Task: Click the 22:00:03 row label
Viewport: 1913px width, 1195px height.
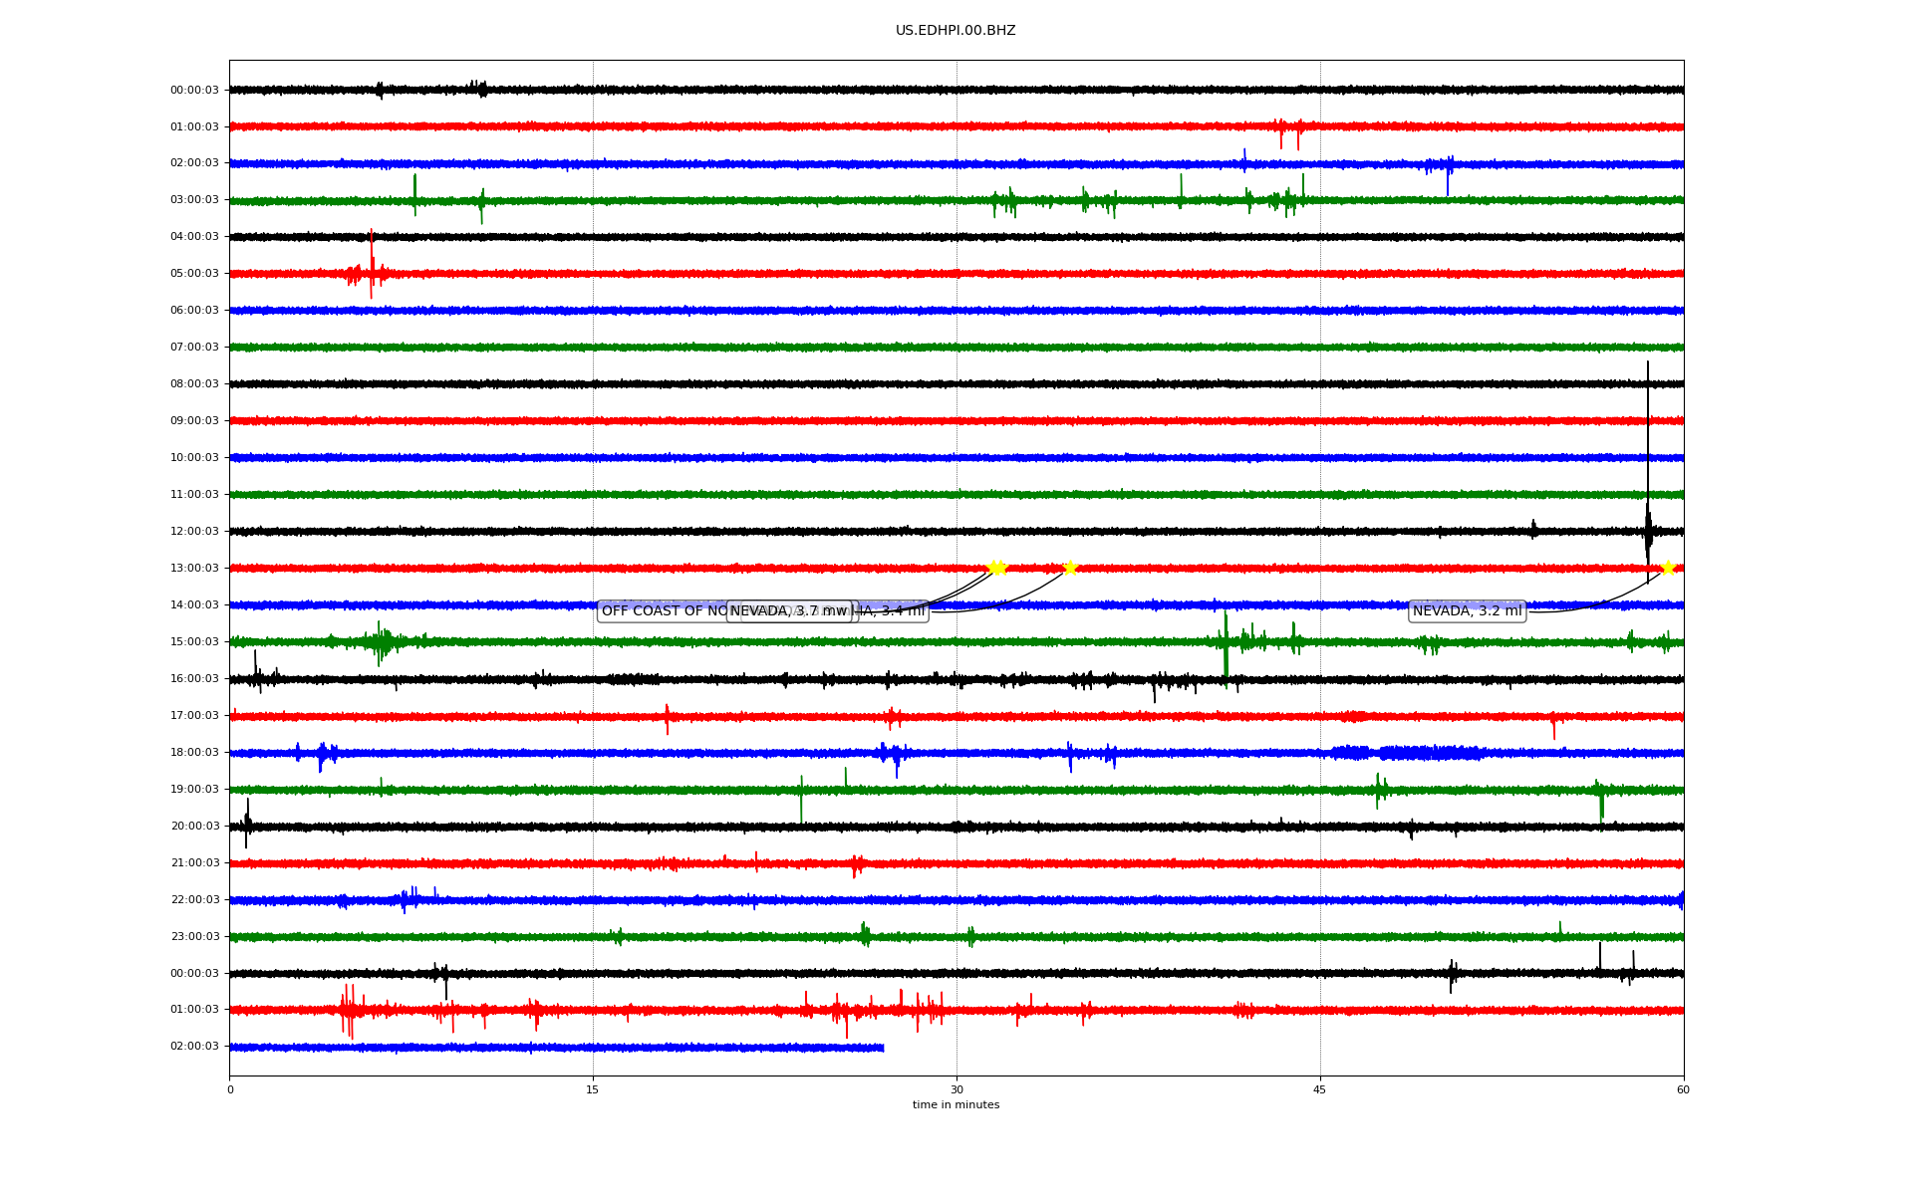Action: [x=194, y=900]
